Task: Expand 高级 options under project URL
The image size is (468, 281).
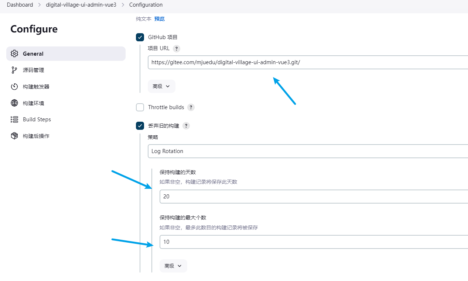Action: [161, 86]
